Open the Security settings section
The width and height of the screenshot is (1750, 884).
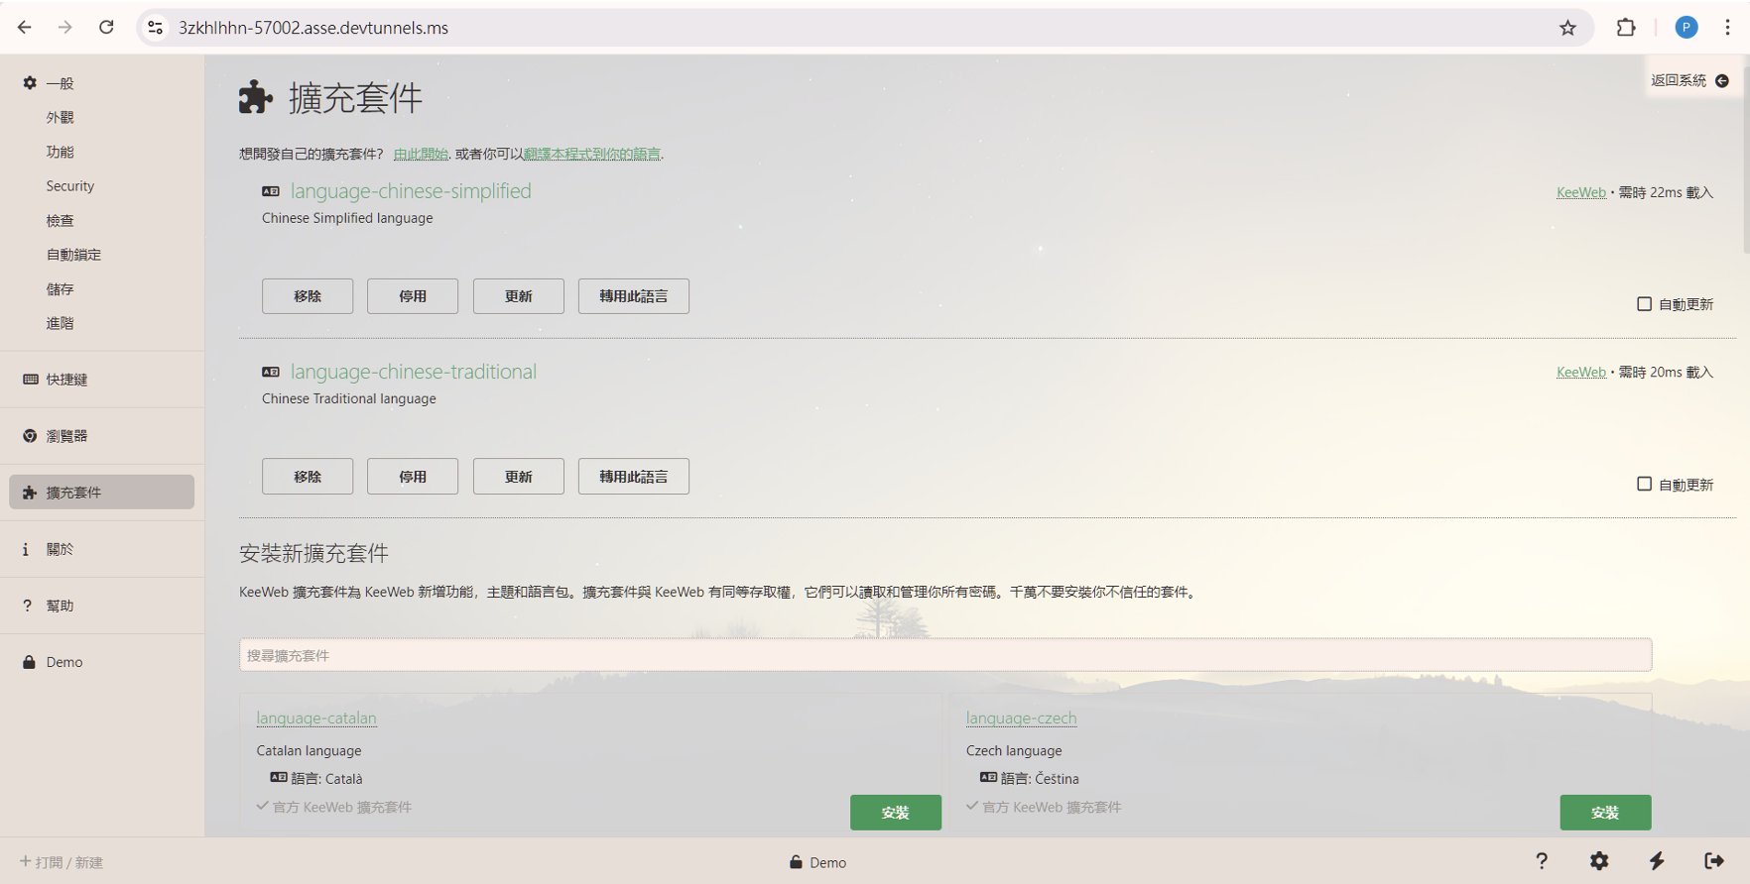point(70,186)
